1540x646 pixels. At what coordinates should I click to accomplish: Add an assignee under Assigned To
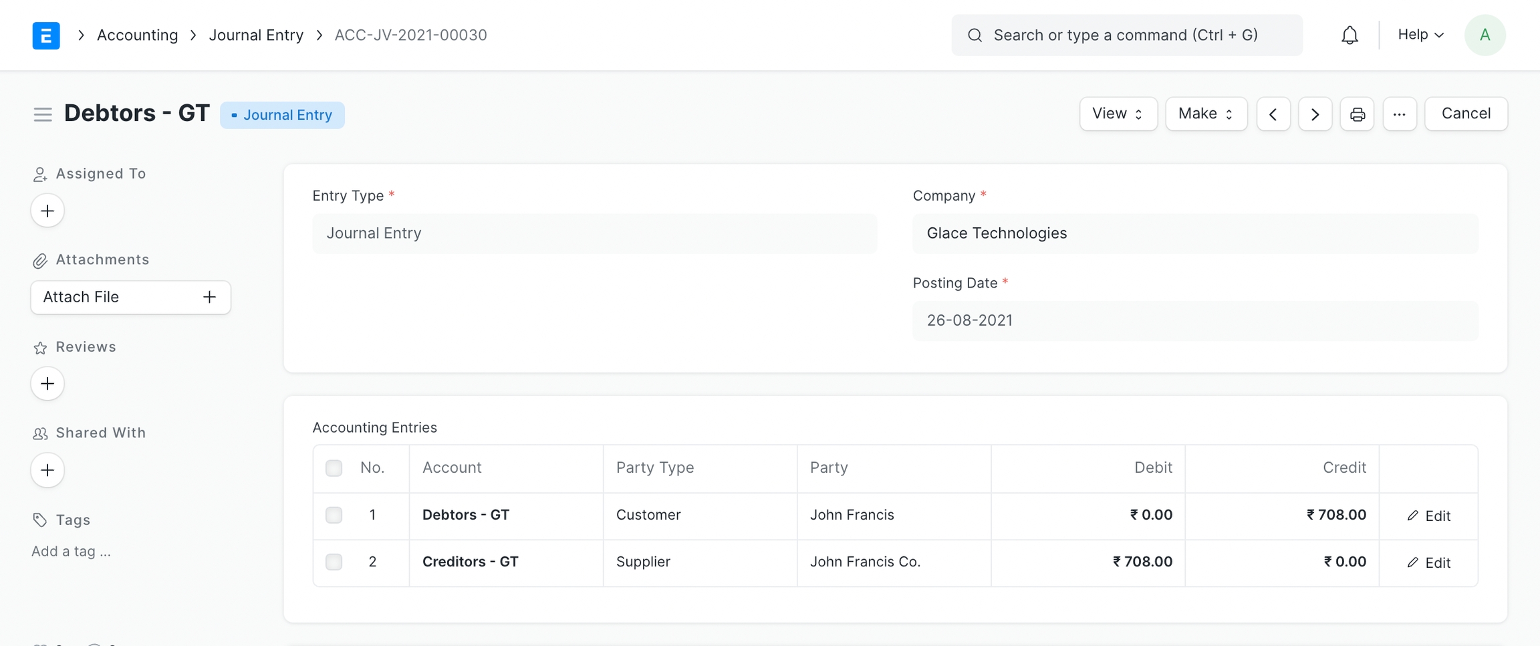coord(47,211)
